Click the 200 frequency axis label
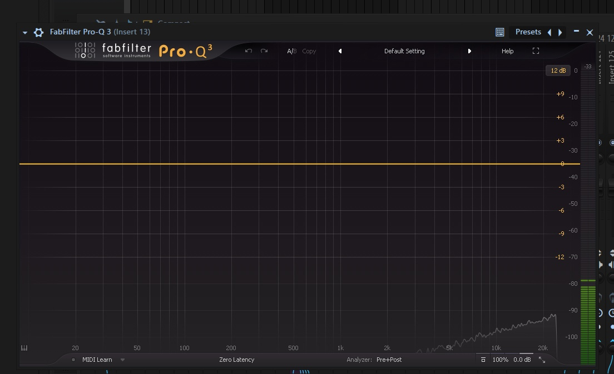The height and width of the screenshot is (374, 614). coord(231,348)
